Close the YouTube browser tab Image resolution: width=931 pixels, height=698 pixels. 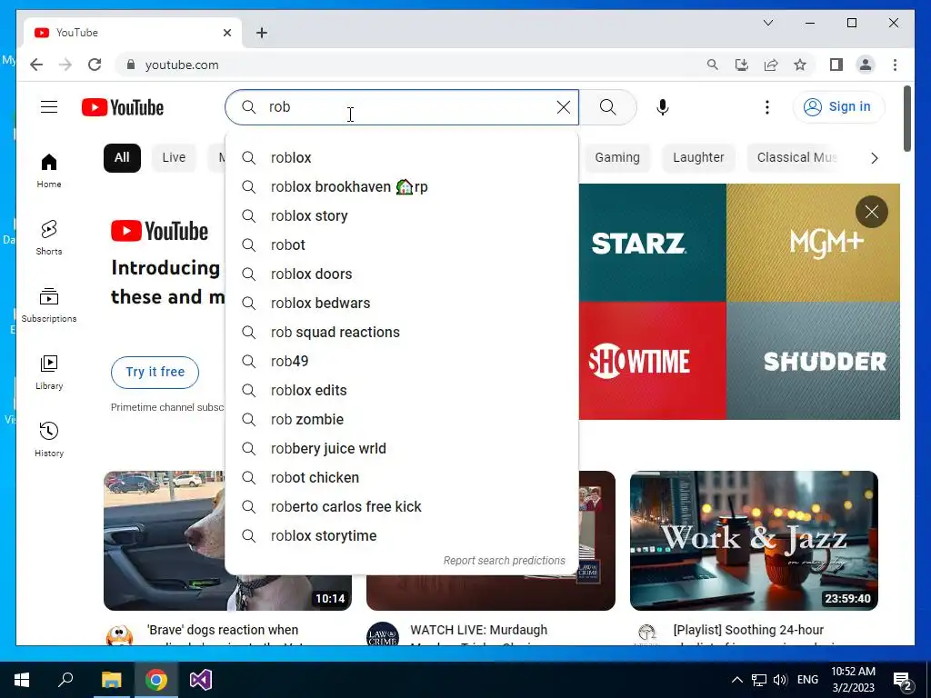(226, 33)
